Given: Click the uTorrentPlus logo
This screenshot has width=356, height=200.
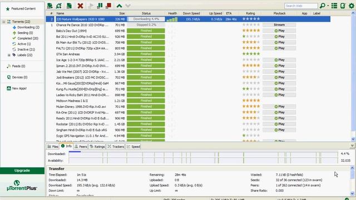Looking at the screenshot, I should click(22, 186).
